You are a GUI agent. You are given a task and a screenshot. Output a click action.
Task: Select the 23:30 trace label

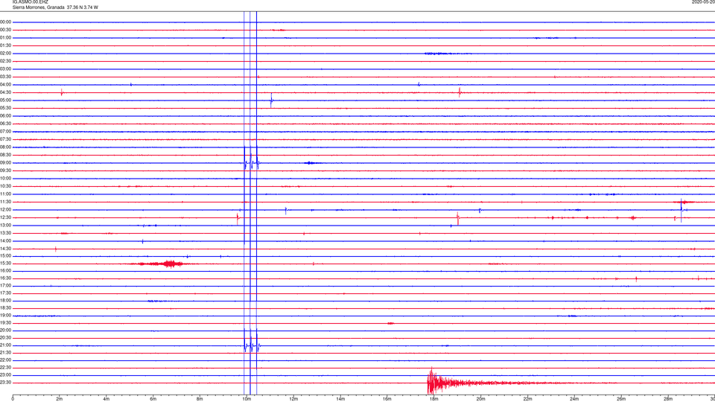(5, 383)
